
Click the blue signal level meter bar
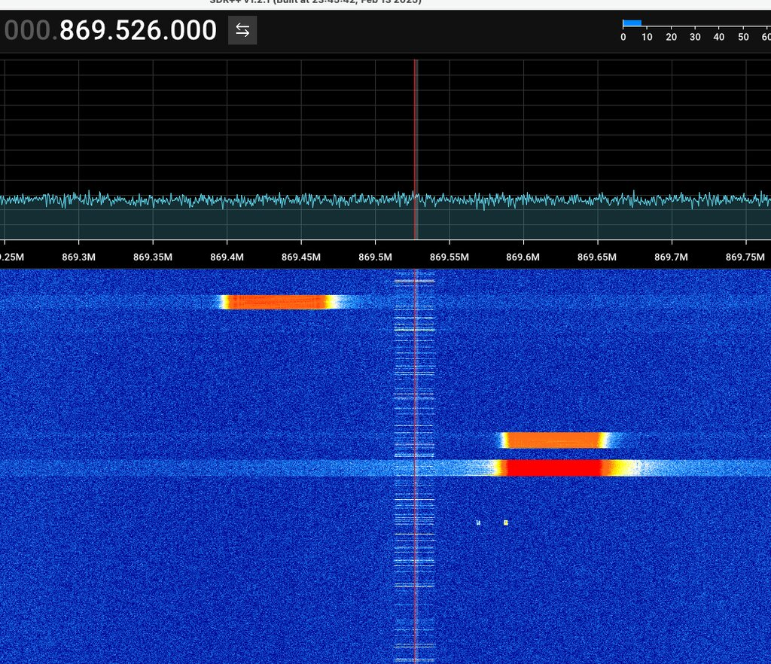(x=632, y=23)
